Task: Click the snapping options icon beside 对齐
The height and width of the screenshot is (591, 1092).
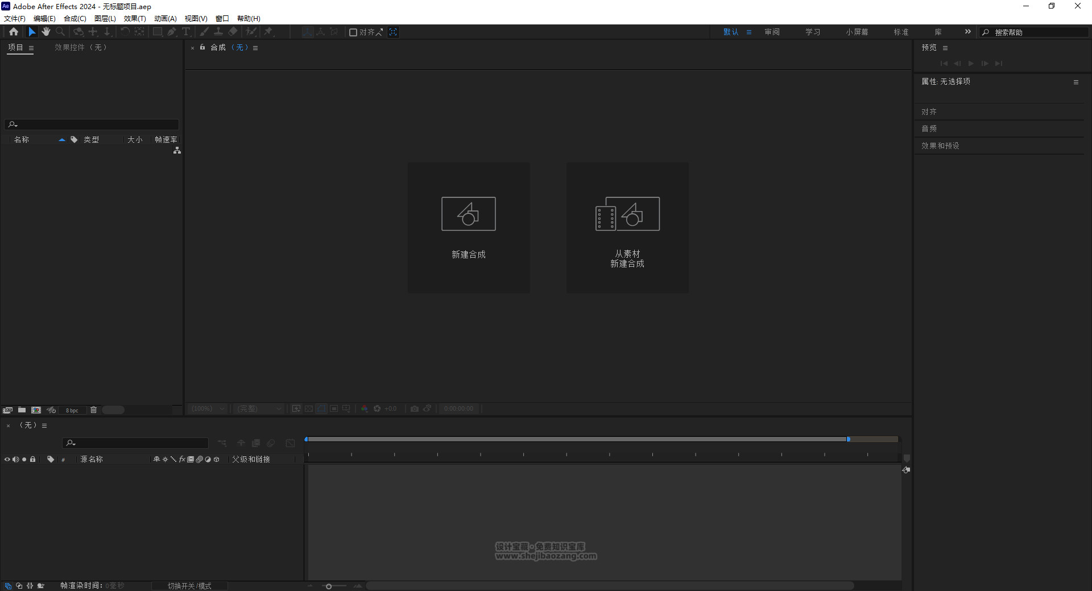Action: [x=379, y=32]
